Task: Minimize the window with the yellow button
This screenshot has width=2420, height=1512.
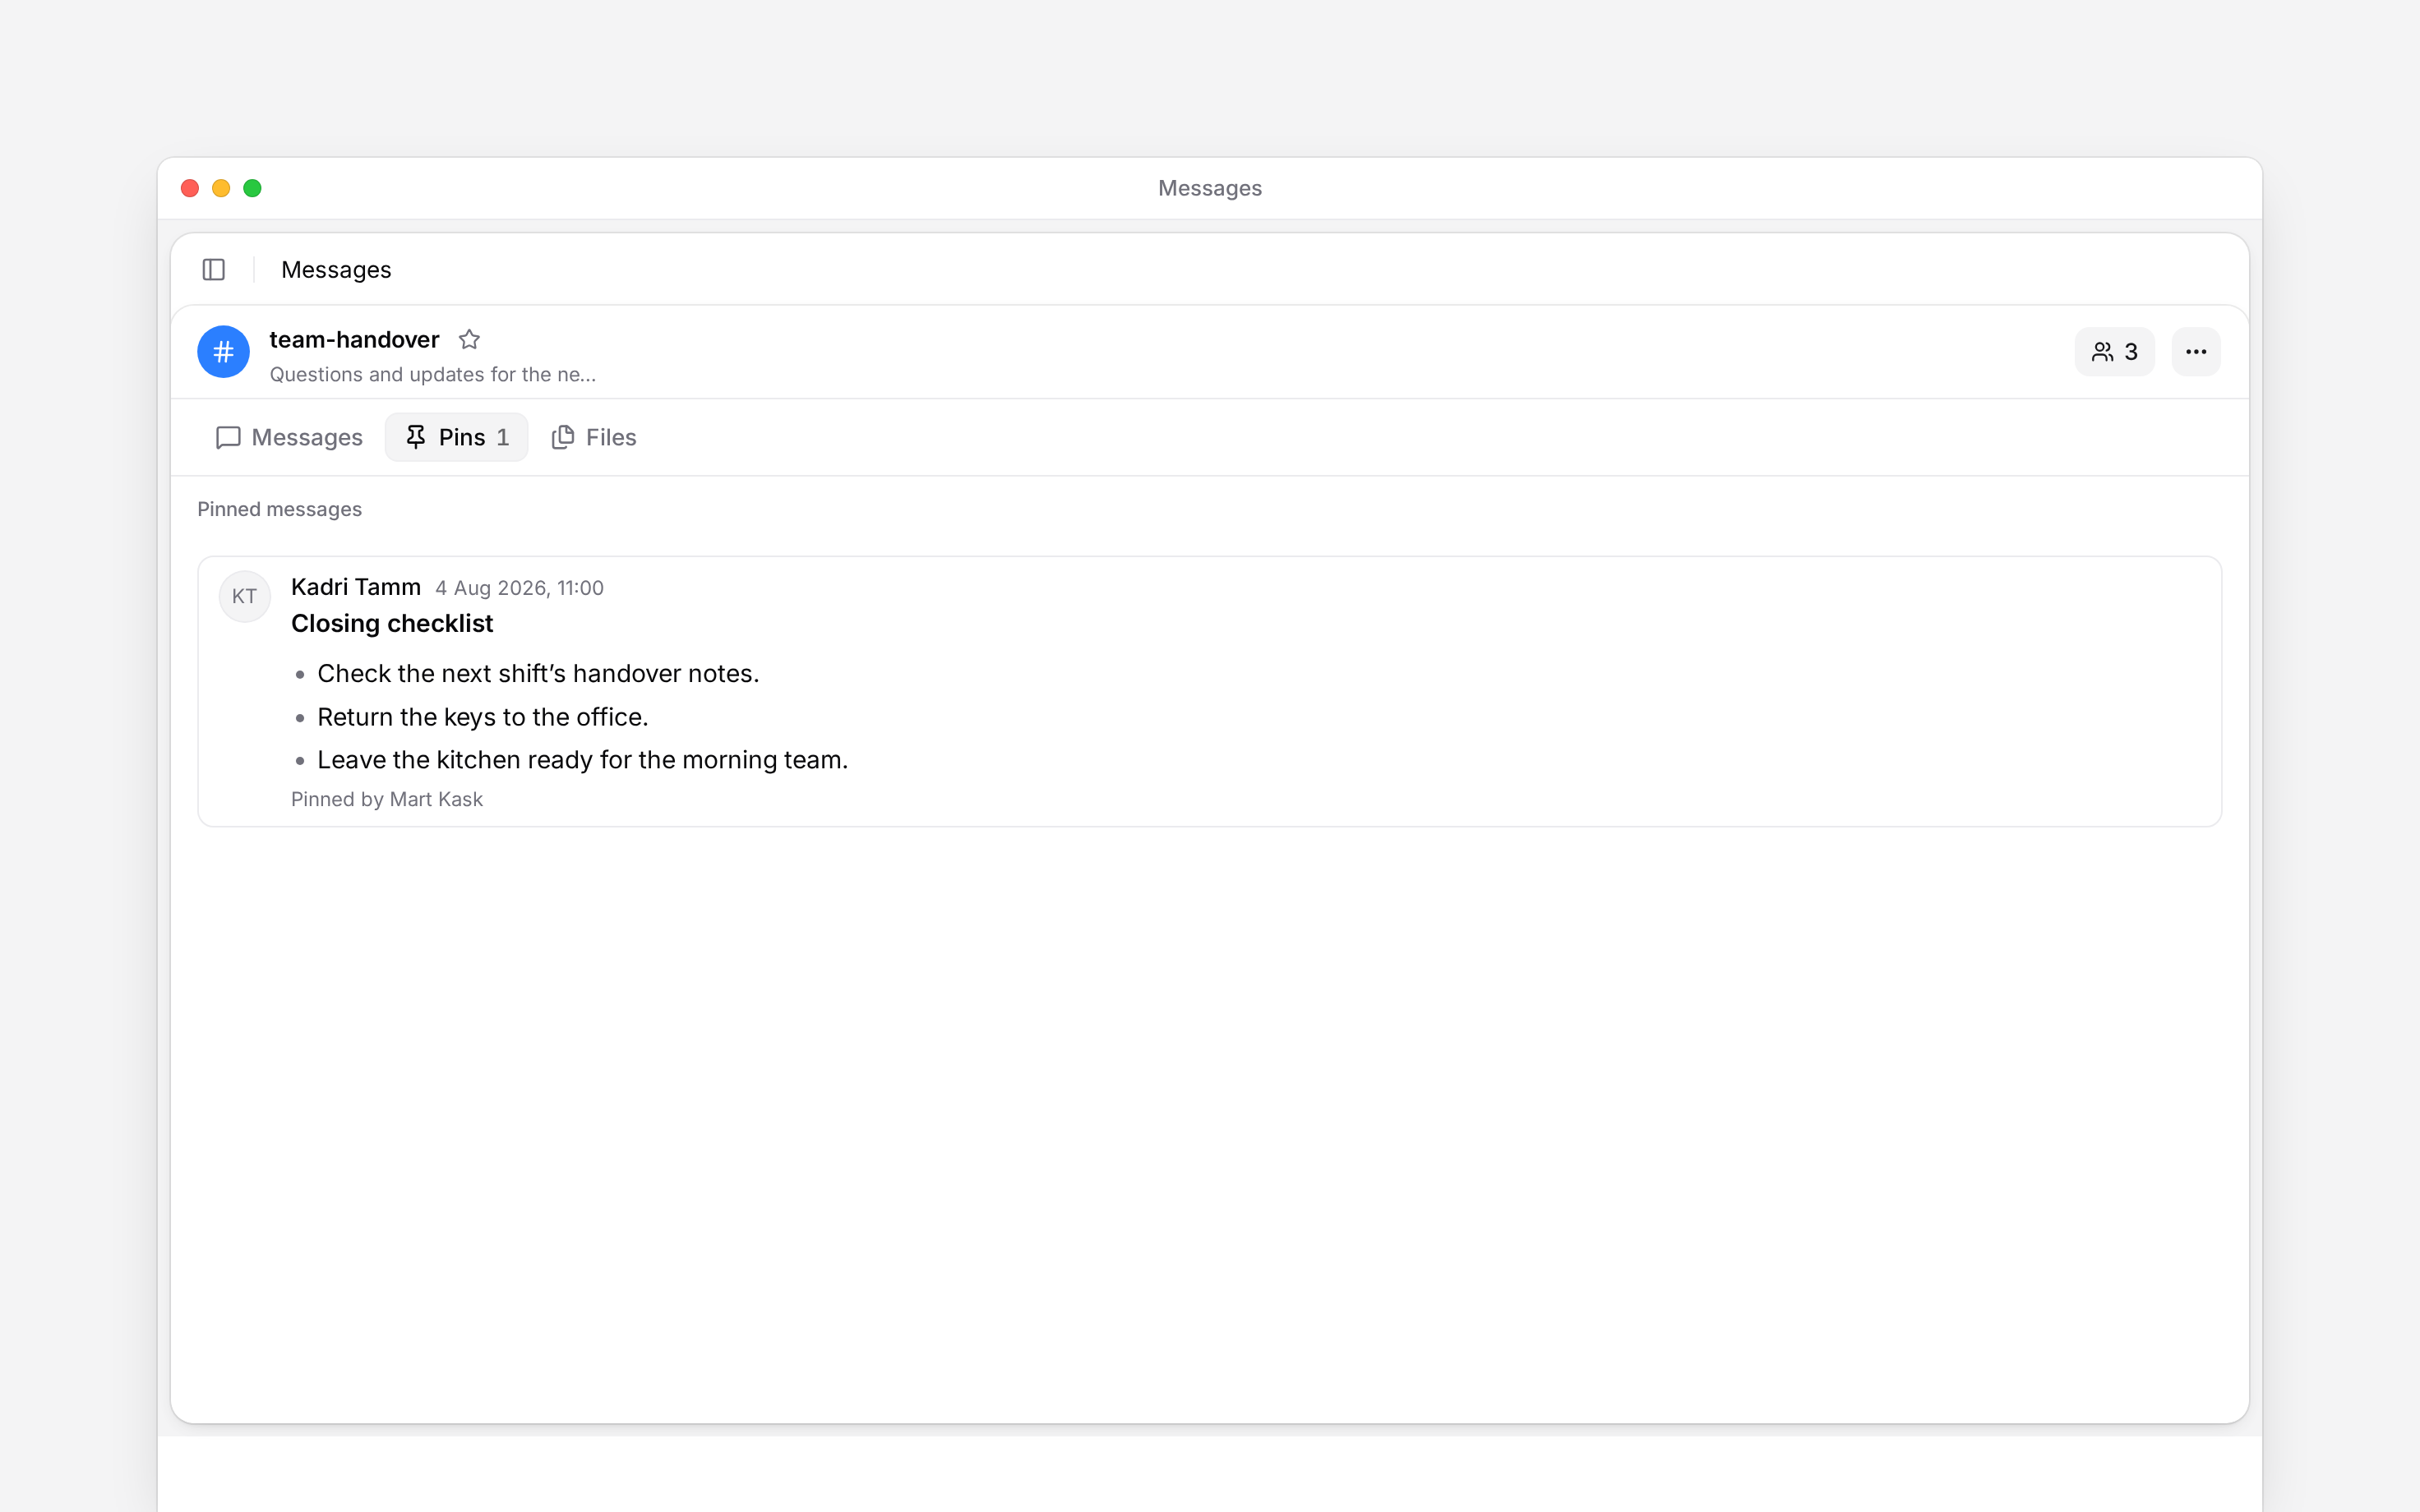Action: tap(221, 188)
